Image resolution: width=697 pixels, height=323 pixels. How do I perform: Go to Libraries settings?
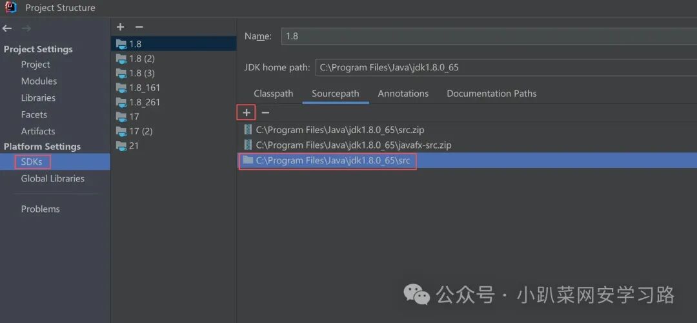(38, 98)
